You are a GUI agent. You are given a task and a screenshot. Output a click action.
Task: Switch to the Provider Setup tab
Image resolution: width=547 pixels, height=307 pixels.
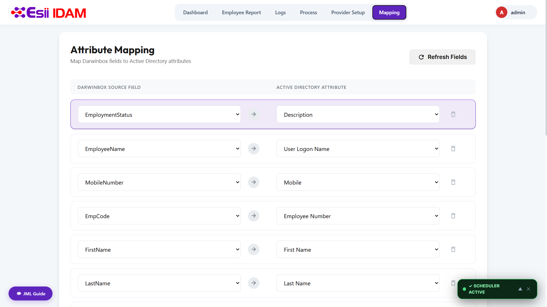point(348,13)
